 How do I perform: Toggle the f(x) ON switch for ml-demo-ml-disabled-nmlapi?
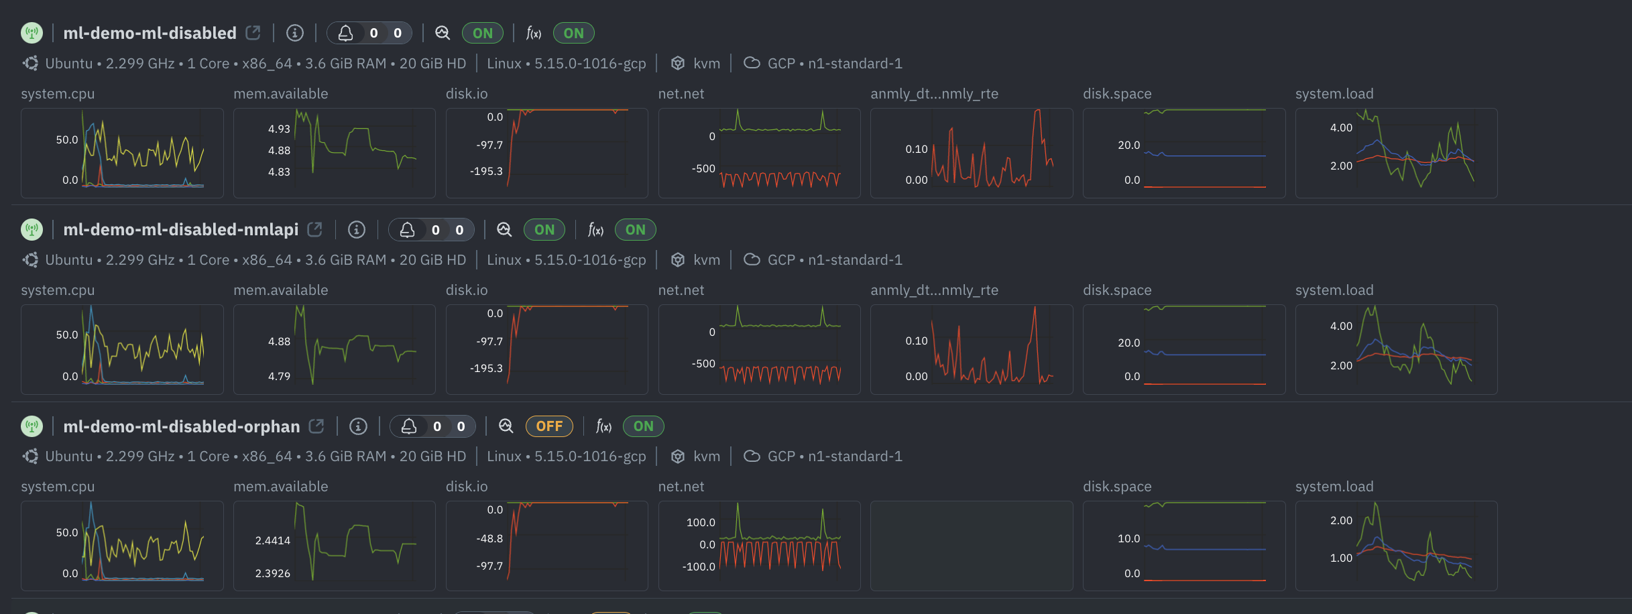point(635,229)
